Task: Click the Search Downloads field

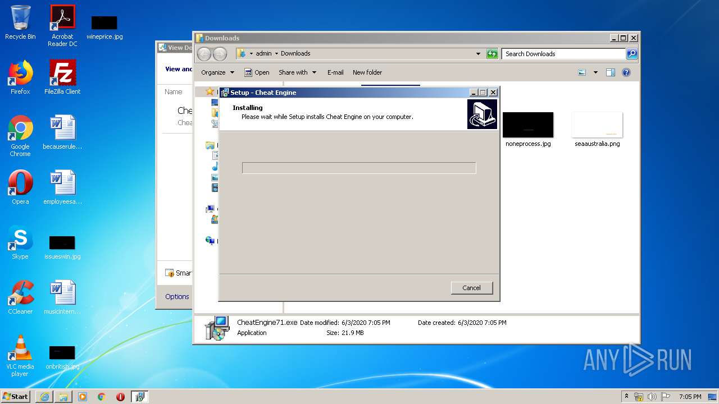Action: tap(563, 54)
